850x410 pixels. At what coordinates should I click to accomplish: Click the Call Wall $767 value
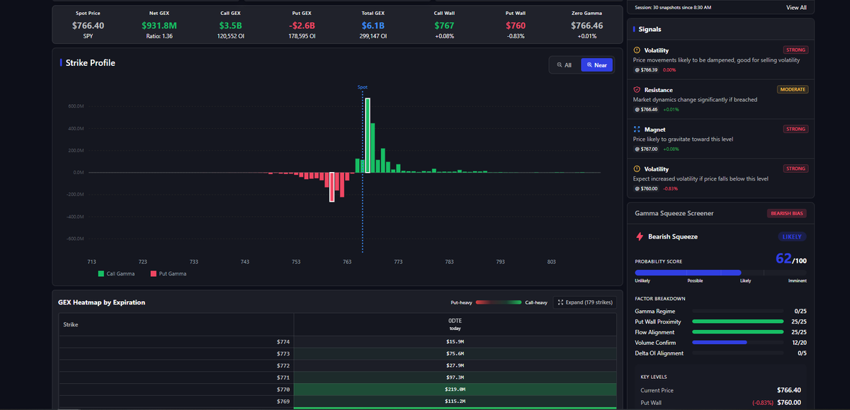point(444,25)
